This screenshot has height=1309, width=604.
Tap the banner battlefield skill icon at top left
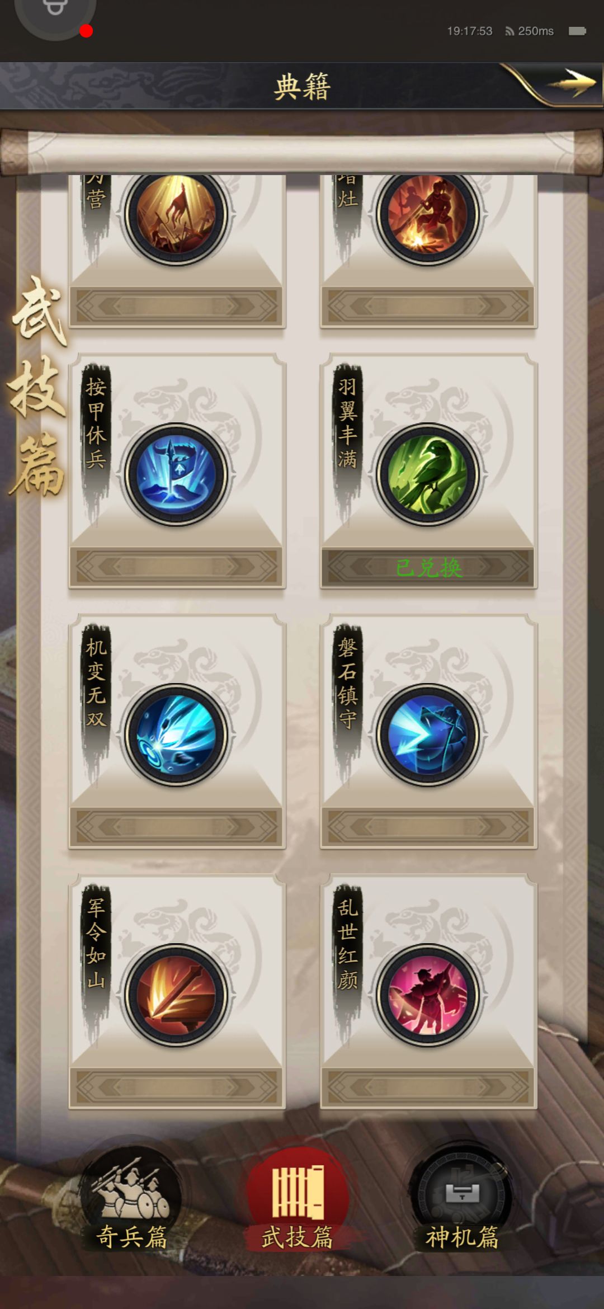[x=177, y=215]
